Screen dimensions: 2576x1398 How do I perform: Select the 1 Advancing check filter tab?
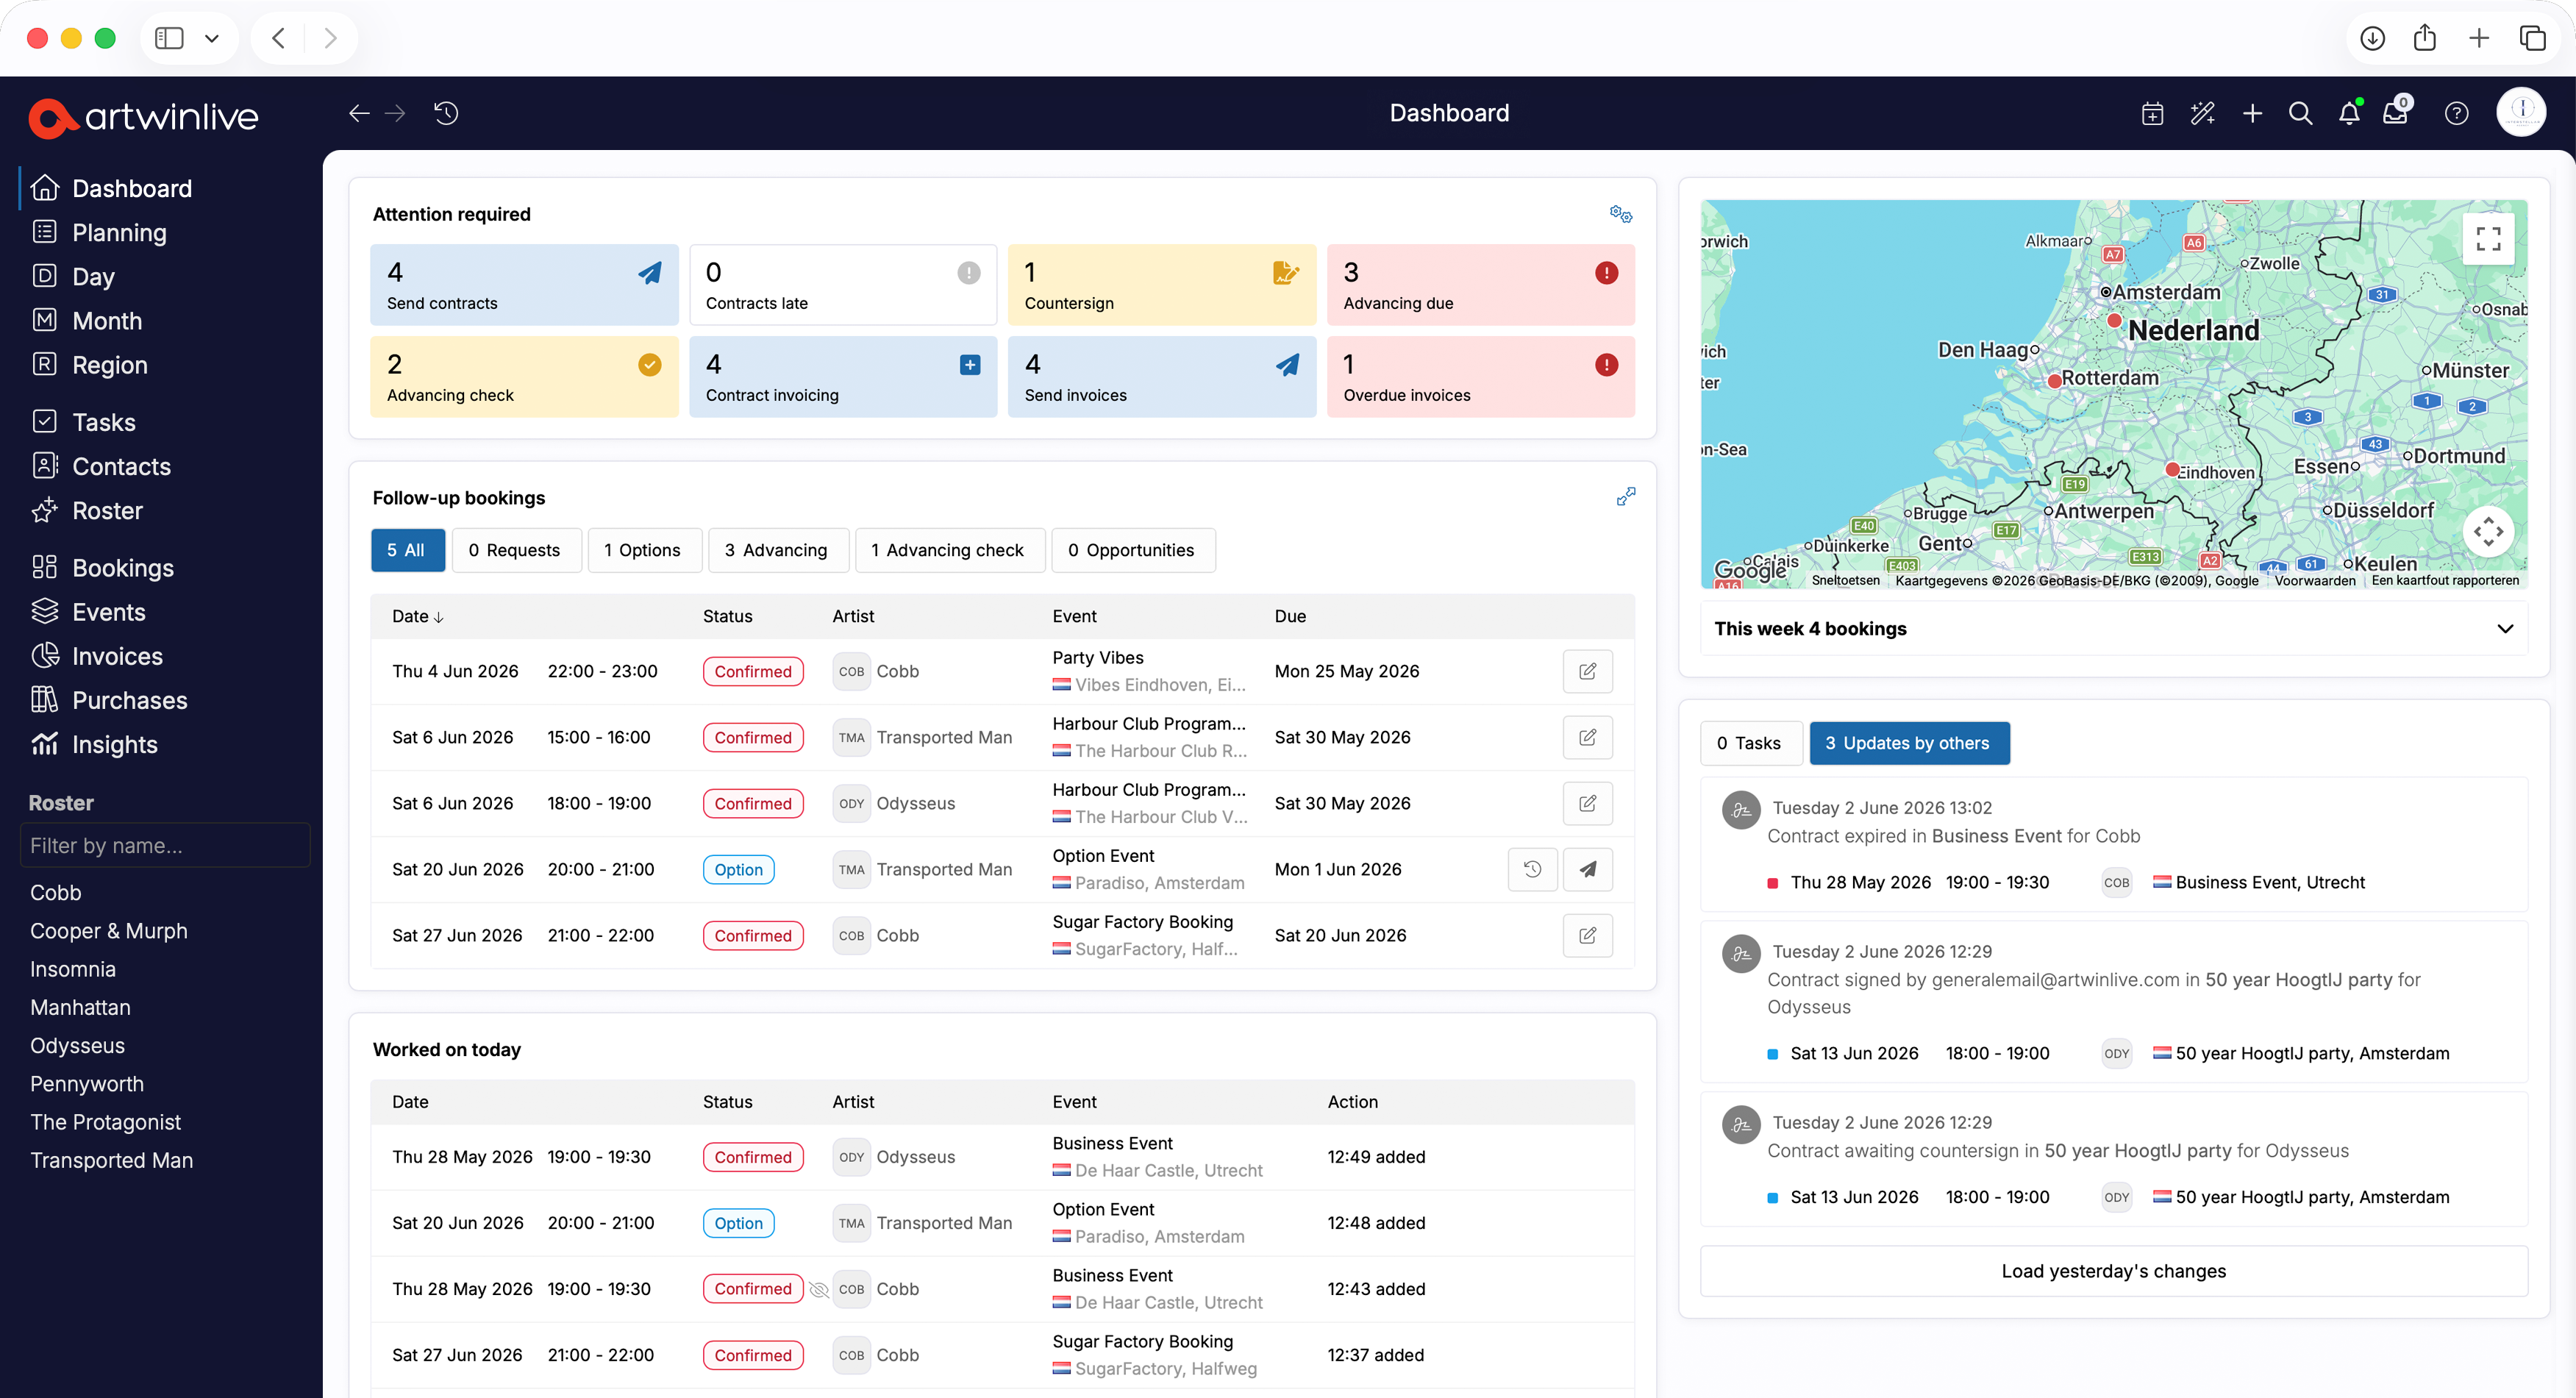[949, 550]
